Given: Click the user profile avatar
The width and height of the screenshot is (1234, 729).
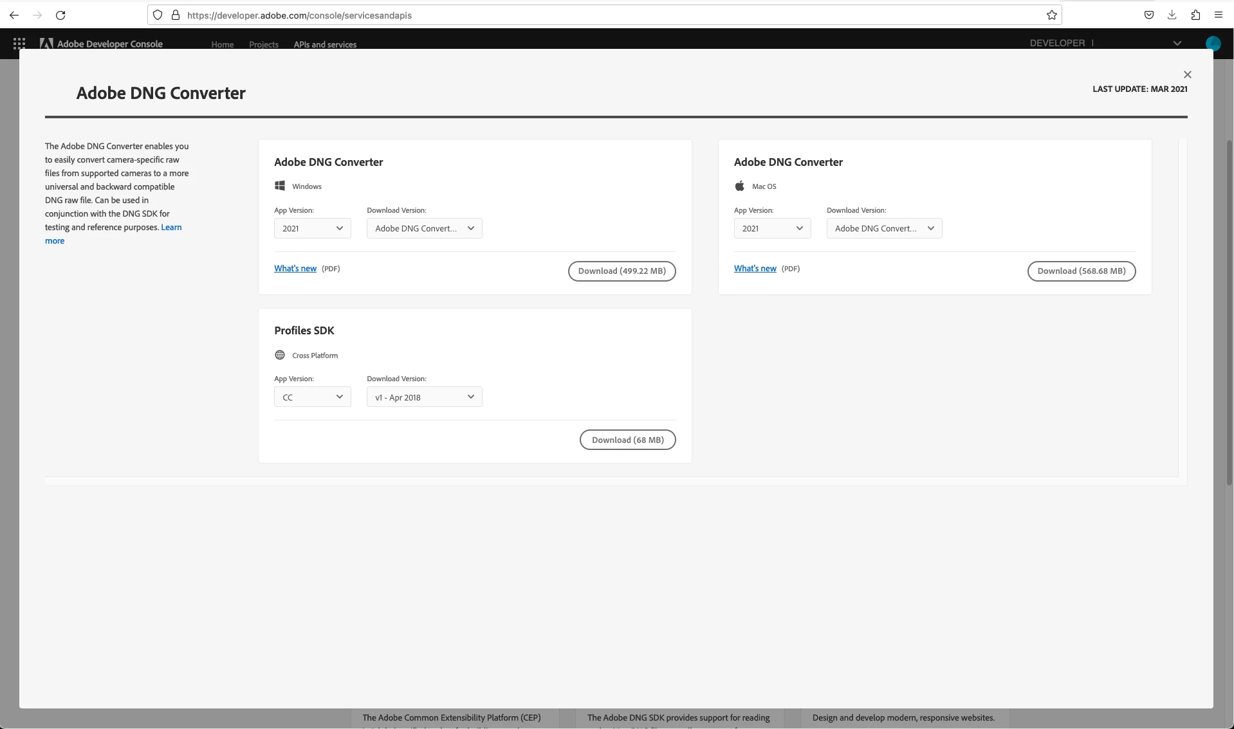Looking at the screenshot, I should click(x=1213, y=44).
